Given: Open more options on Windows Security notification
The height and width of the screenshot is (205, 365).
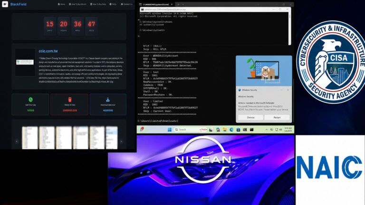Looking at the screenshot, I should pyautogui.click(x=282, y=90).
